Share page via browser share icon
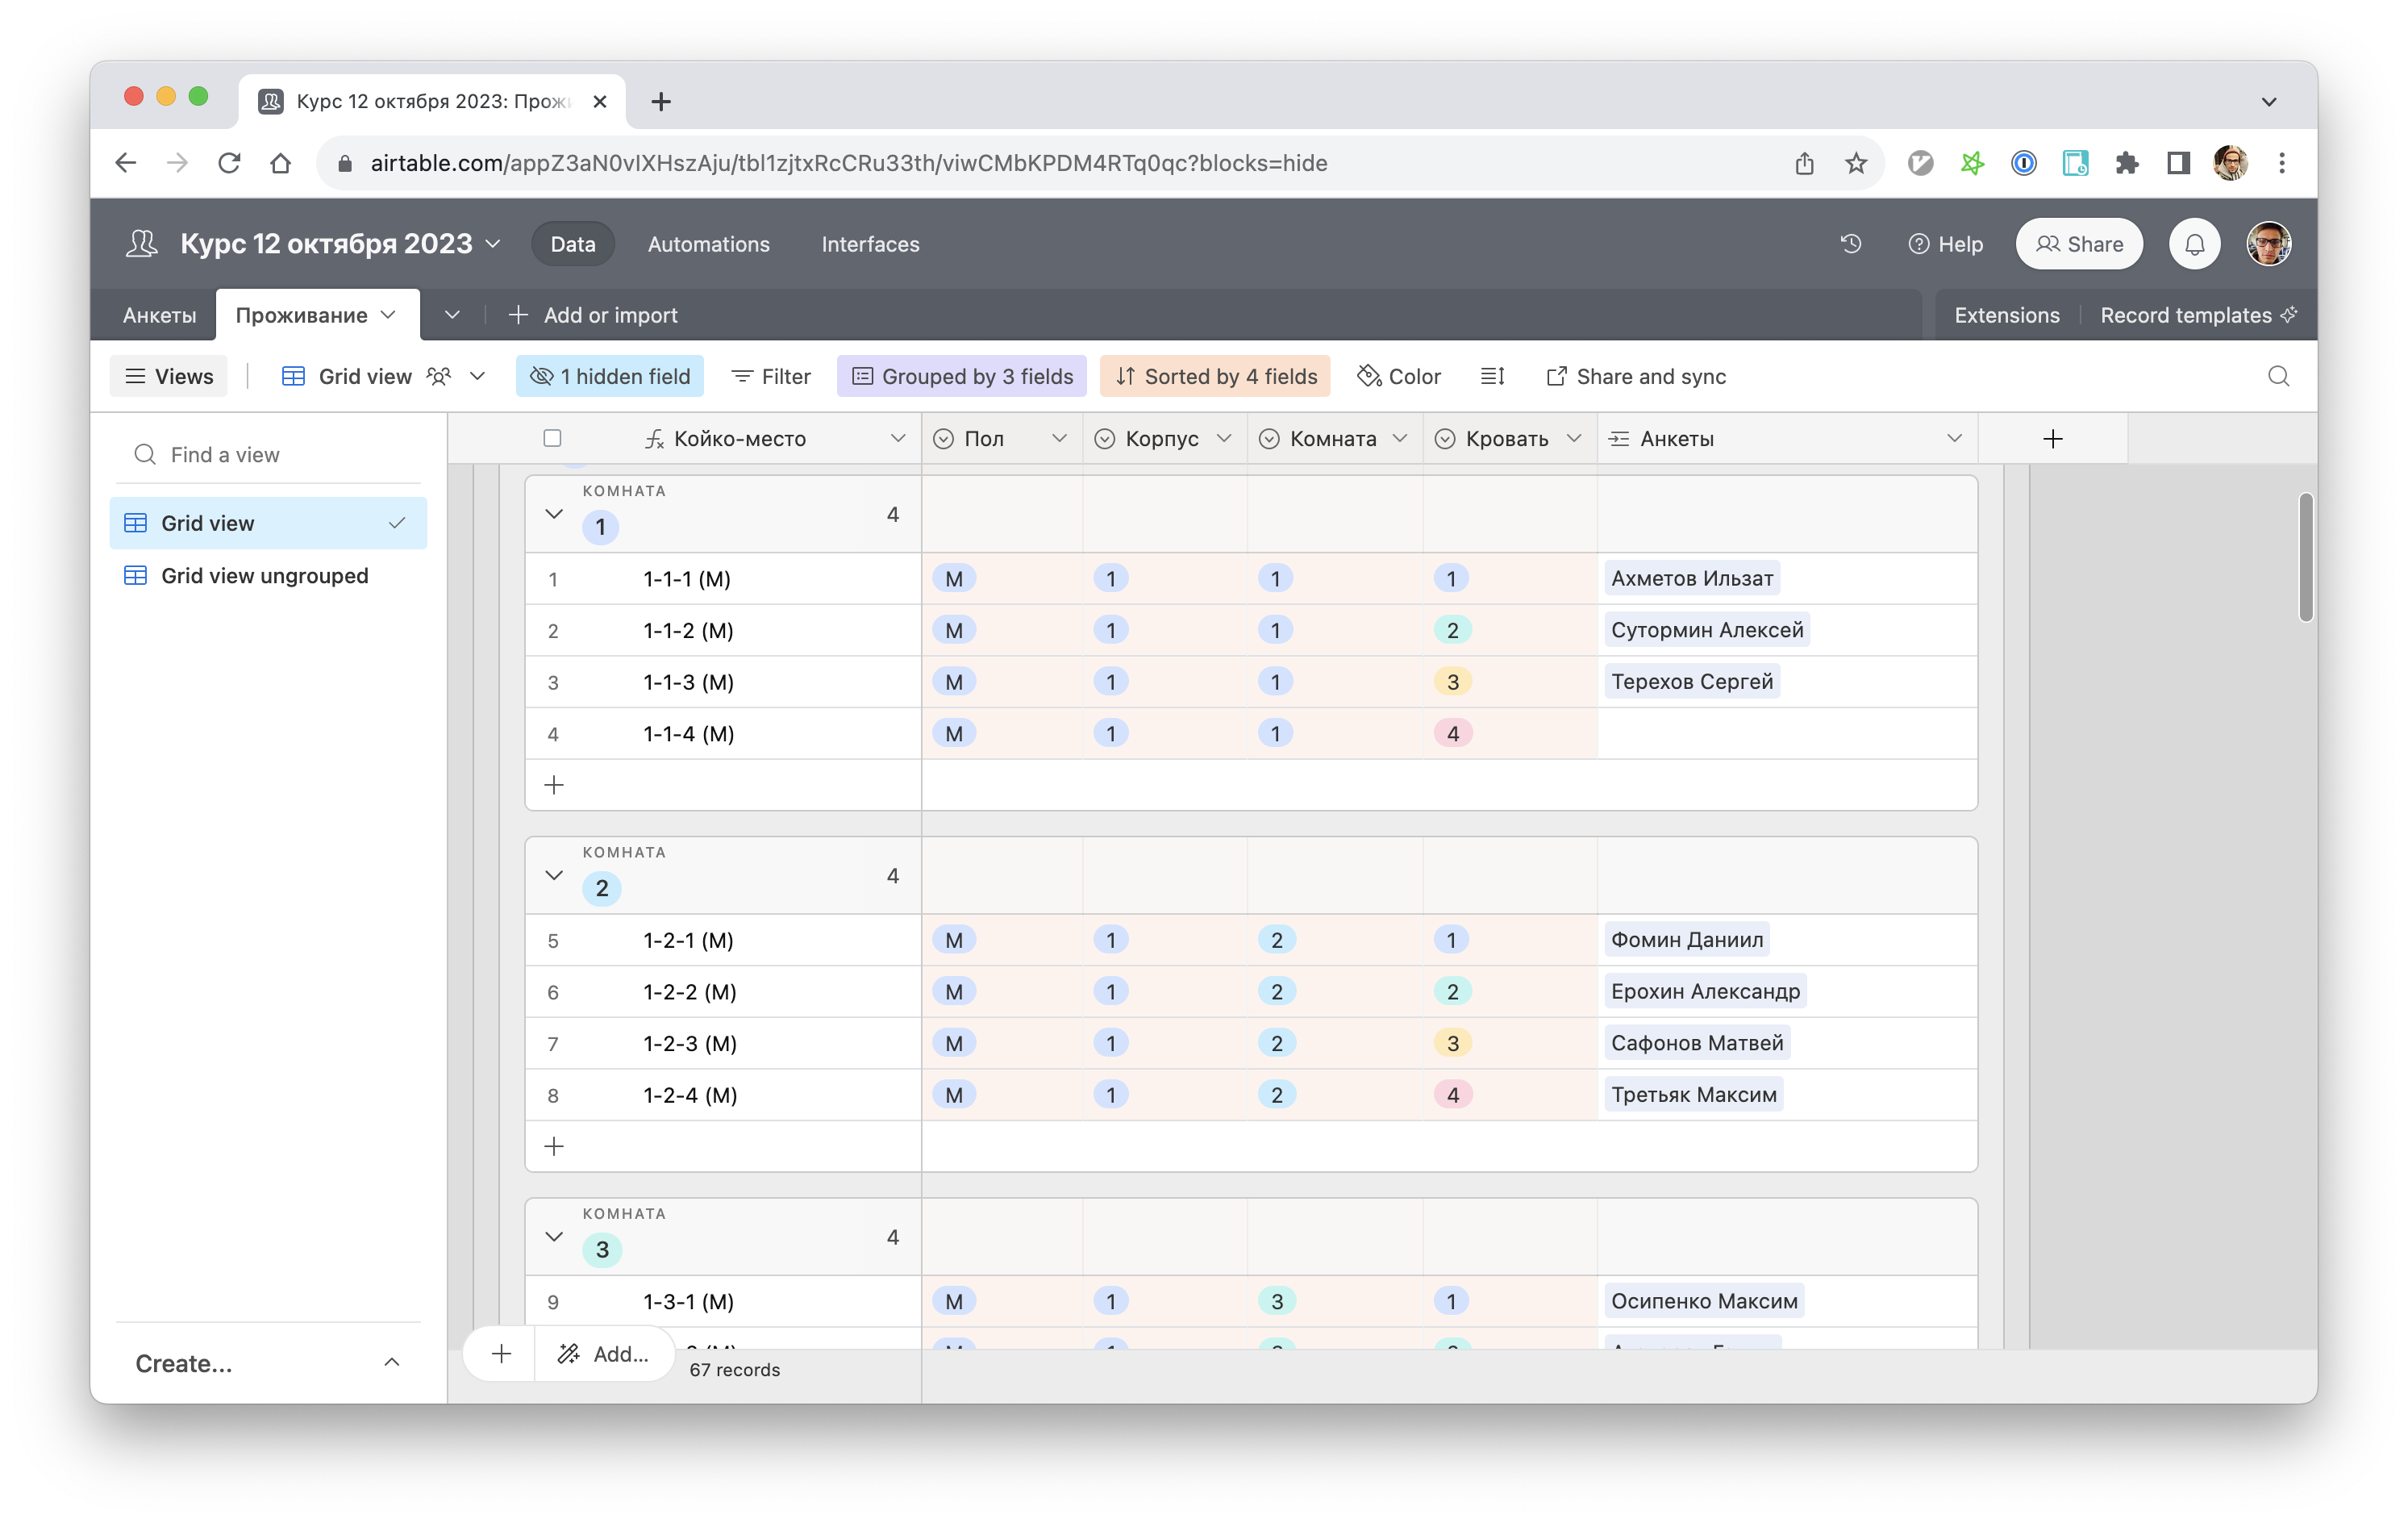Image resolution: width=2408 pixels, height=1523 pixels. 1804,163
